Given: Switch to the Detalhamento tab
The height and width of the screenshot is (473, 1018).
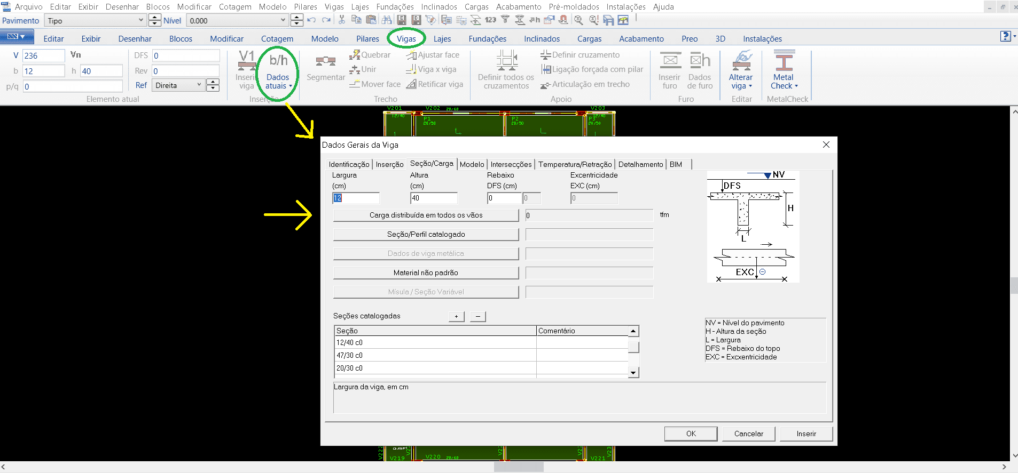Looking at the screenshot, I should click(640, 164).
